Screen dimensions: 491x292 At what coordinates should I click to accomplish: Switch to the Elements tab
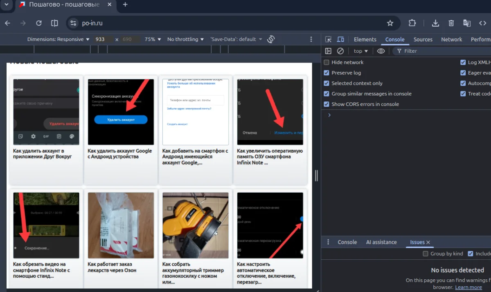365,39
